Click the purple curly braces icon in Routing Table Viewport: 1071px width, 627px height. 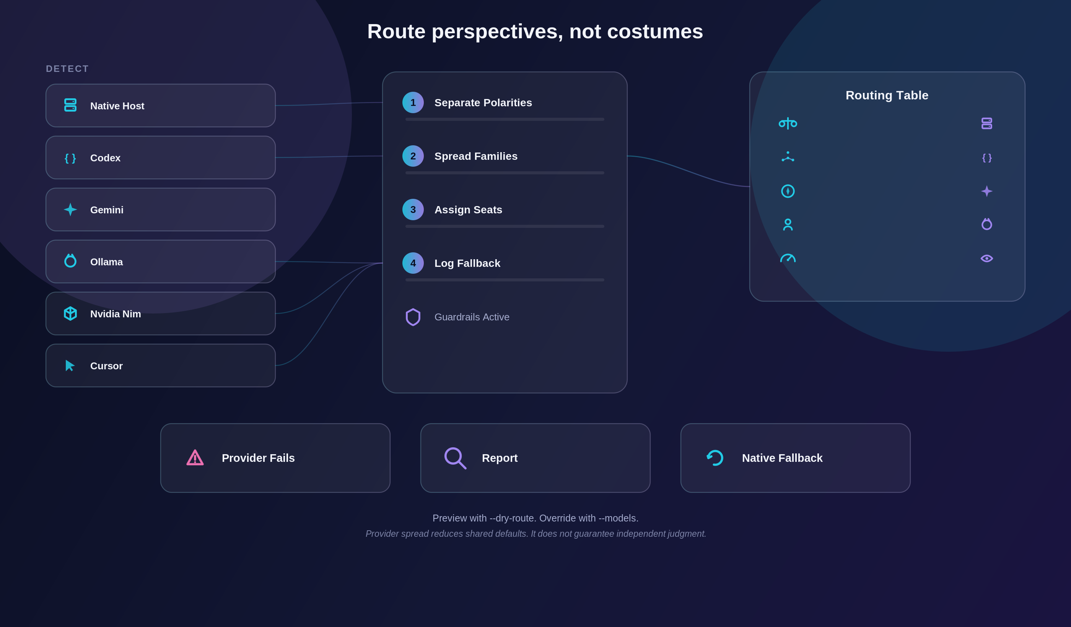pyautogui.click(x=986, y=158)
